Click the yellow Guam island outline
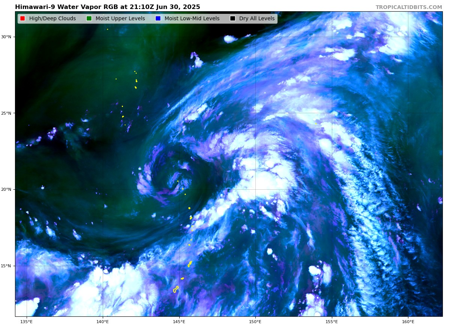450x325 pixels. pyautogui.click(x=175, y=289)
